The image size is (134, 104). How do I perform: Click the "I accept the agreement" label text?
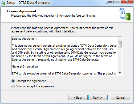tap(31, 81)
